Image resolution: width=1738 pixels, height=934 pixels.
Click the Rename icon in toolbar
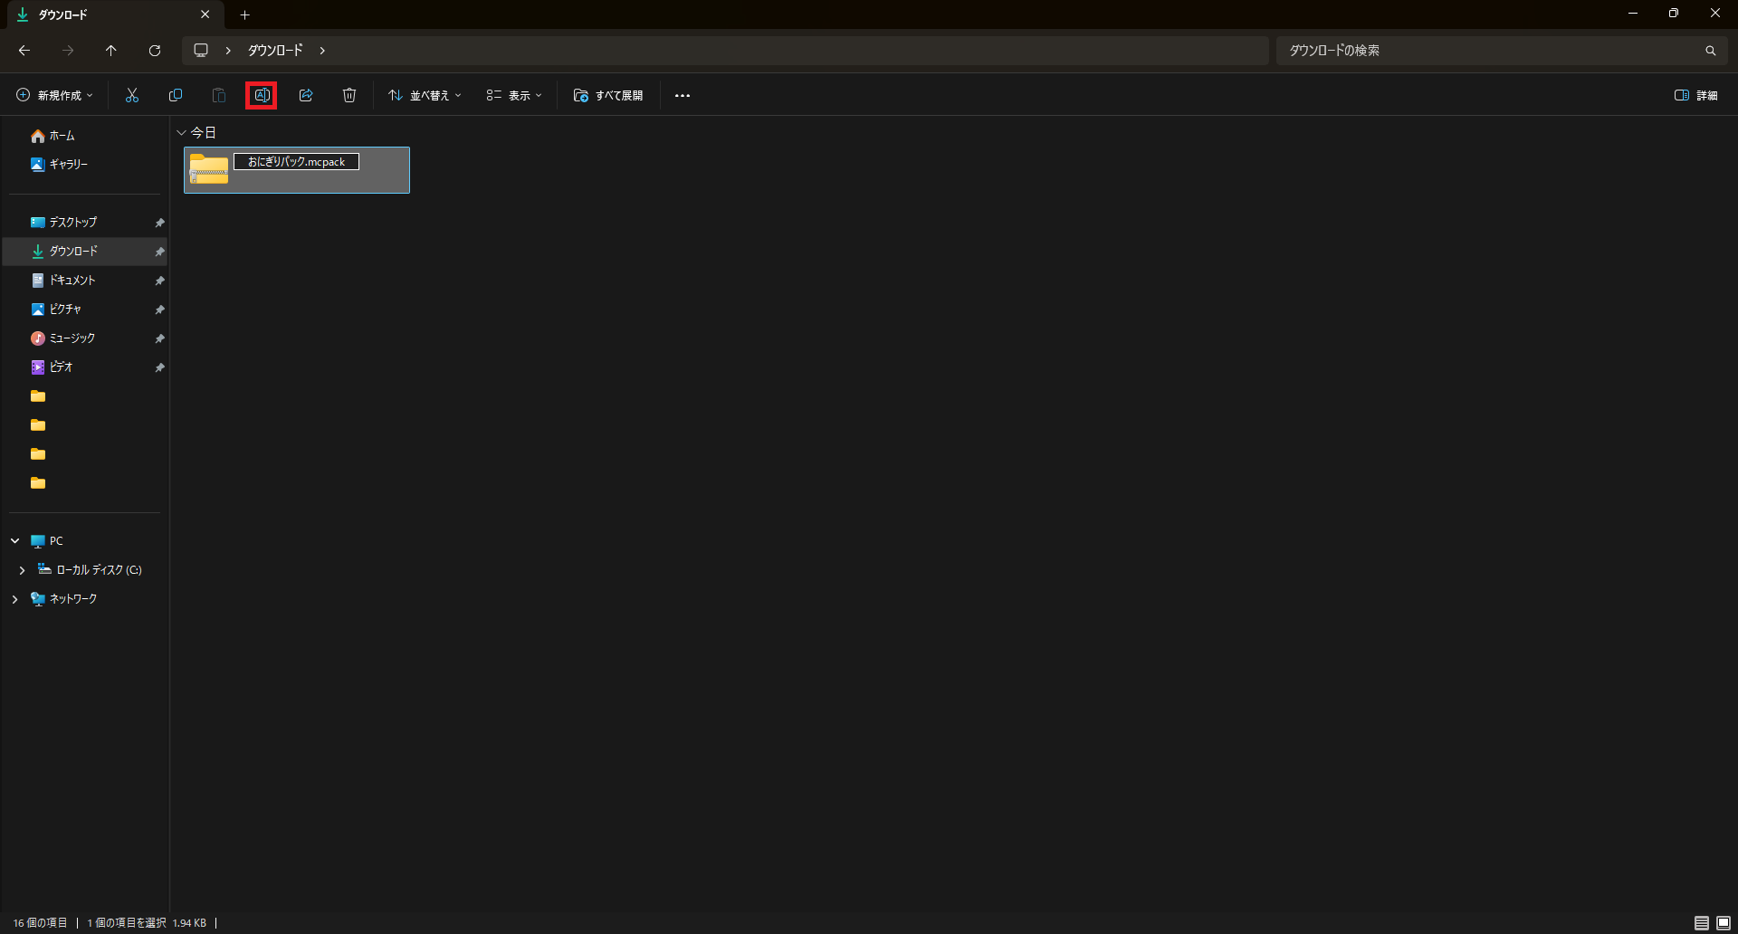(262, 95)
